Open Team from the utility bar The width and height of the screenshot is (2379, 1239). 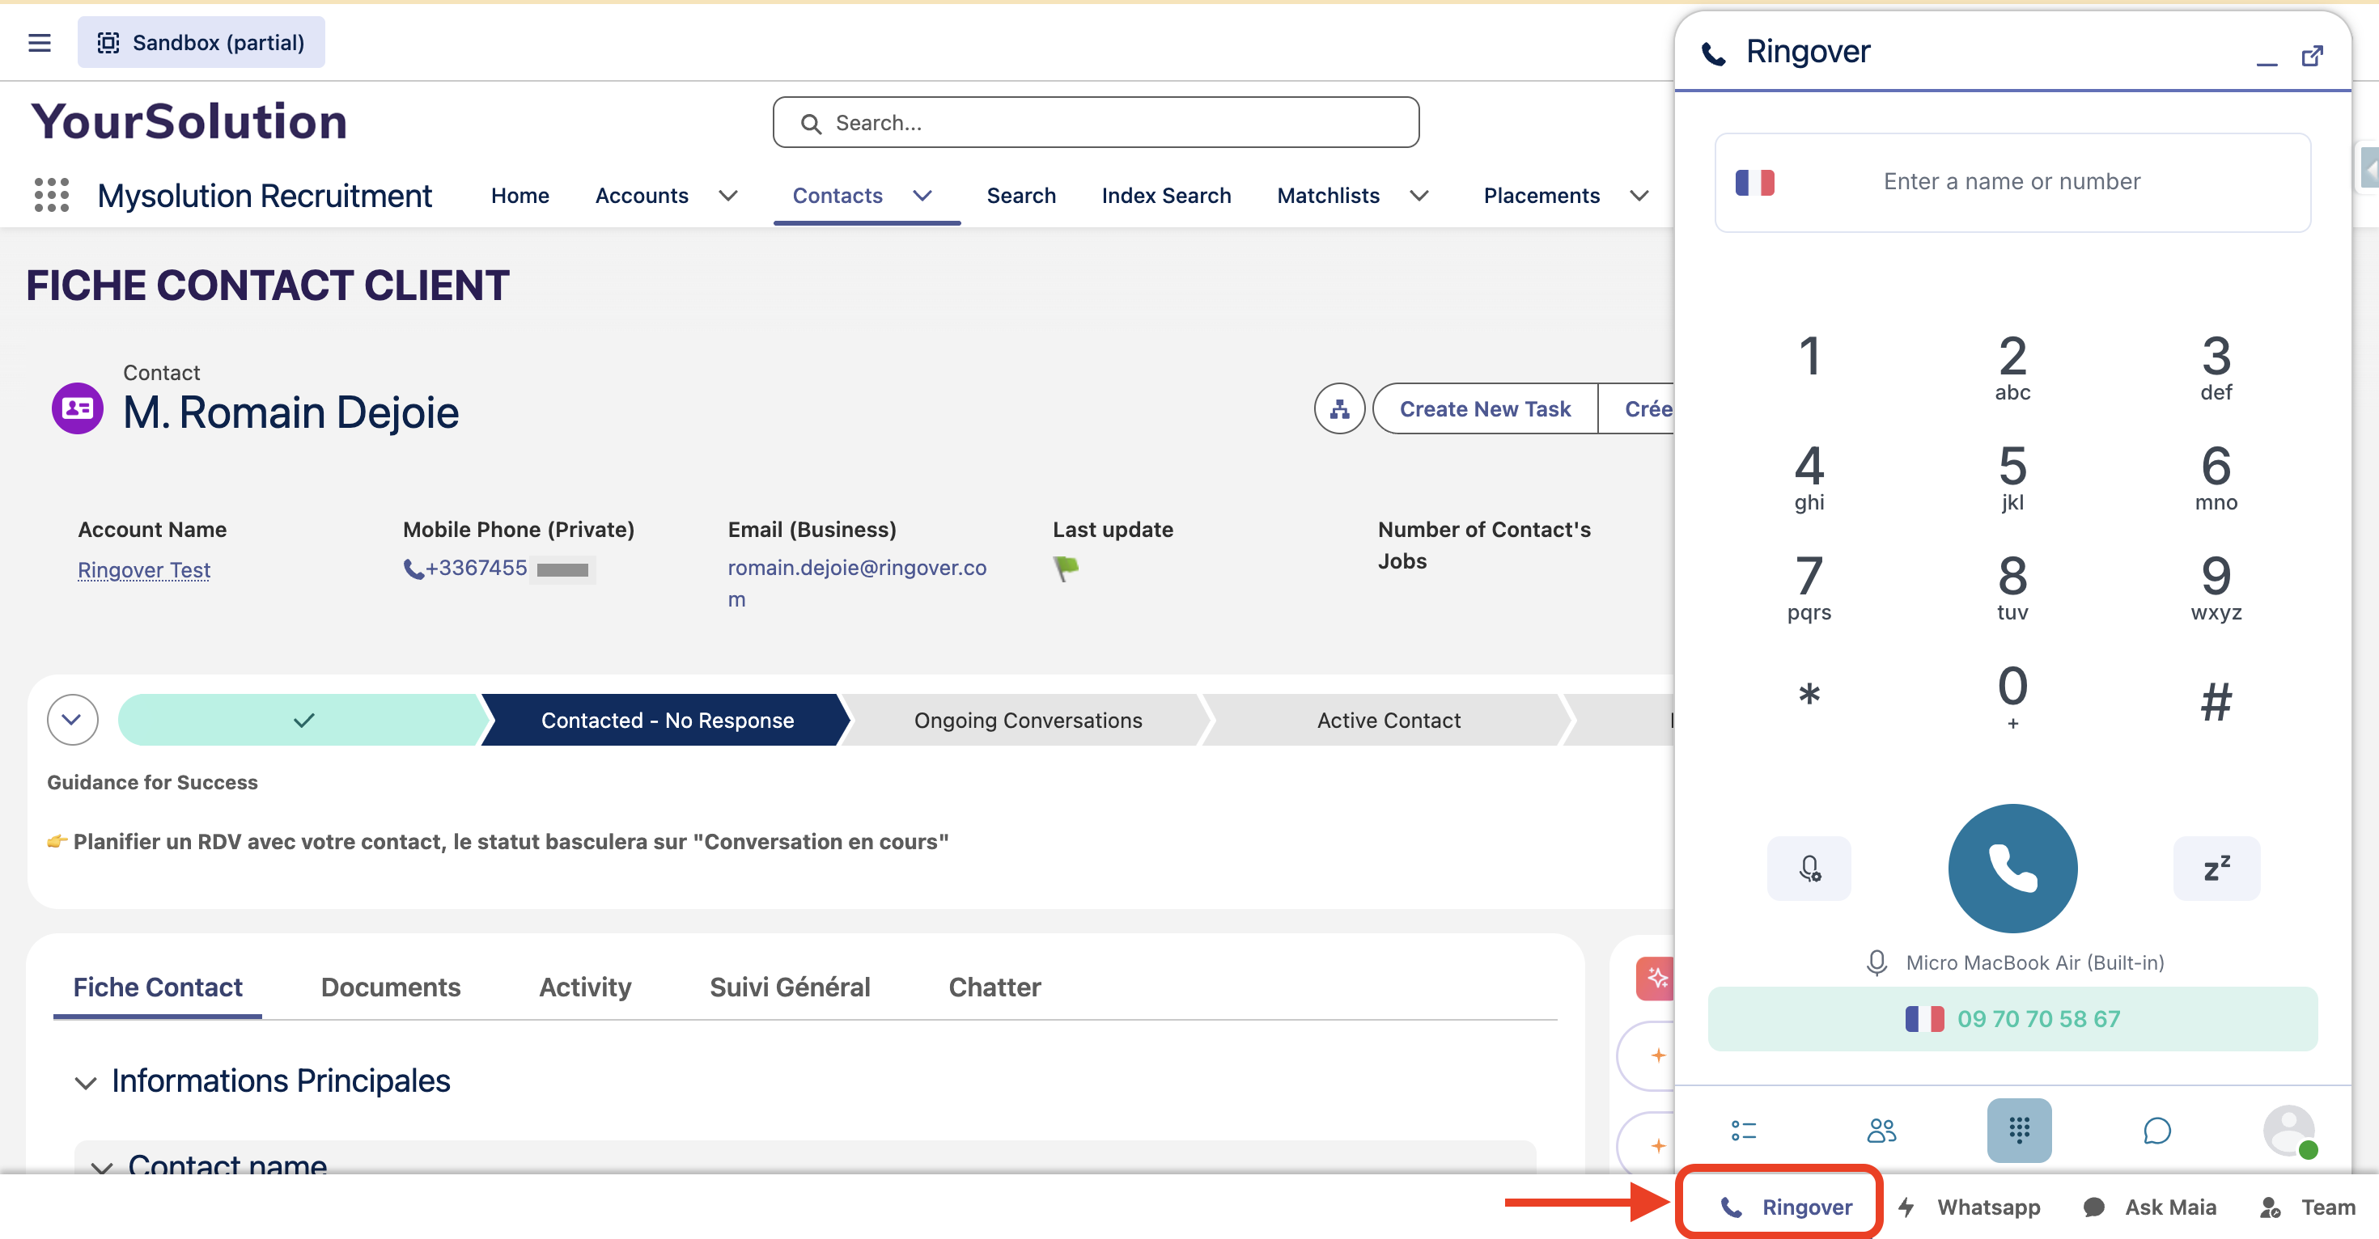(x=2307, y=1207)
